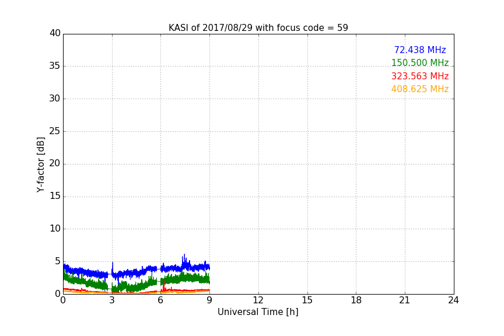Click the y-axis tick value 20
Viewport: 504px width, 336px height.
click(55, 163)
